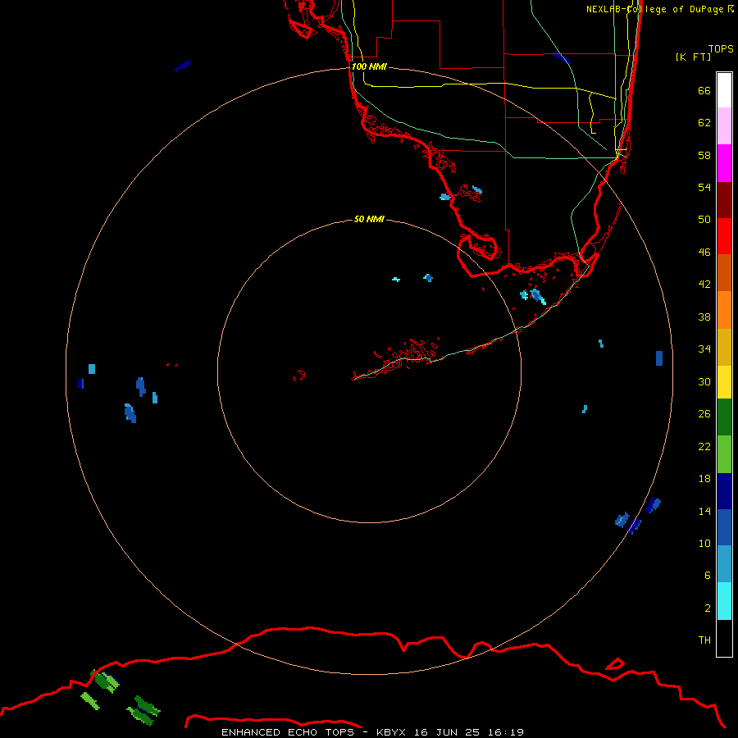Click the white swatch on the tops legend
Screen dimensions: 738x738
[724, 90]
